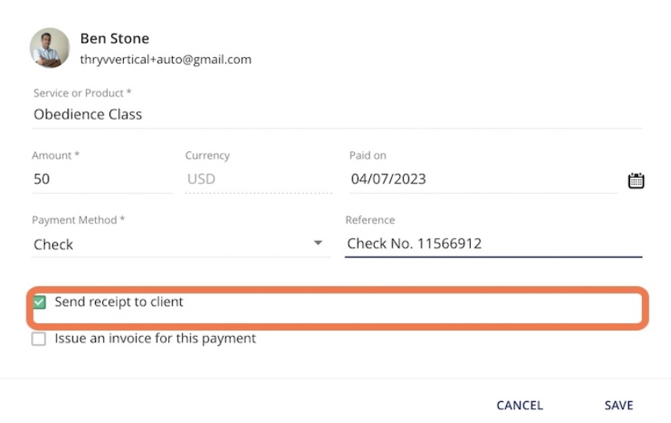The height and width of the screenshot is (423, 671).
Task: Select the Paid on date field
Action: (484, 179)
